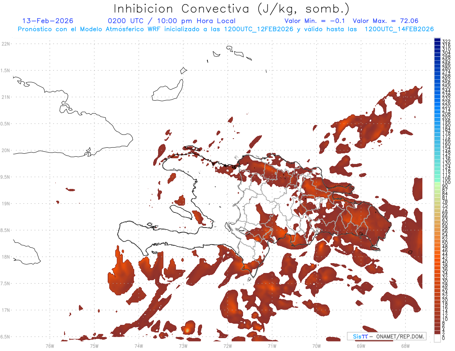Click the darkest blue swatch atop the color scale

(x=437, y=40)
